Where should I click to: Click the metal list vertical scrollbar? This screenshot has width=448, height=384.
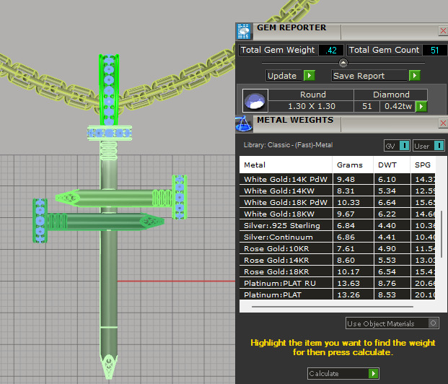tap(442, 234)
